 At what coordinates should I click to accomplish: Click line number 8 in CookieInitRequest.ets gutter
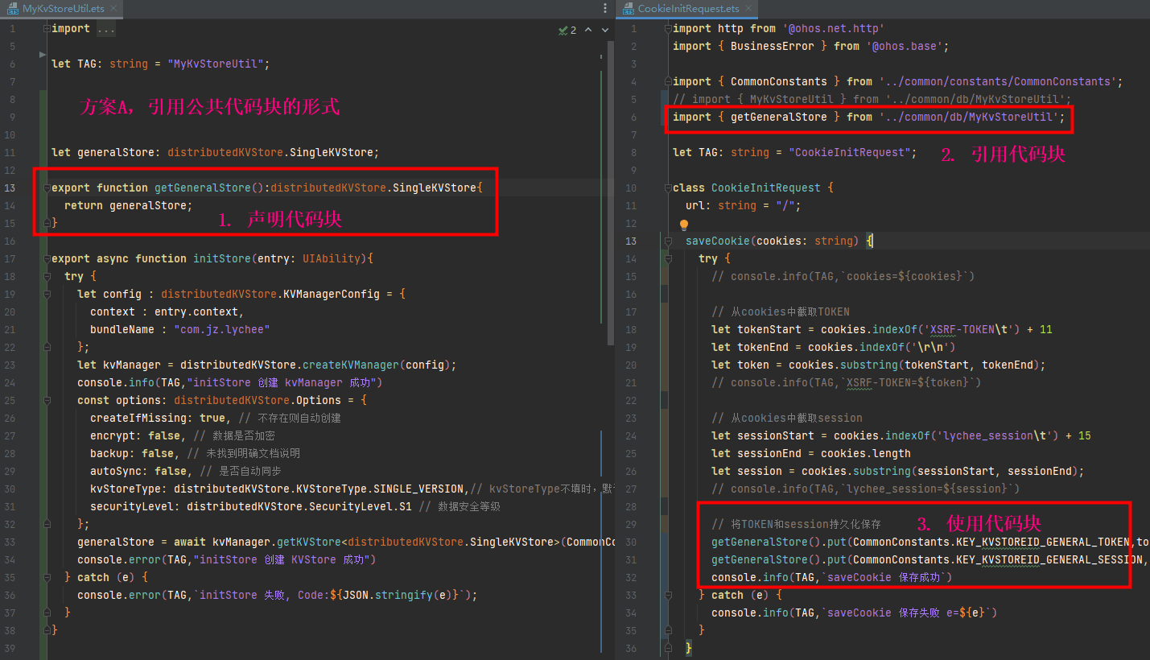633,152
